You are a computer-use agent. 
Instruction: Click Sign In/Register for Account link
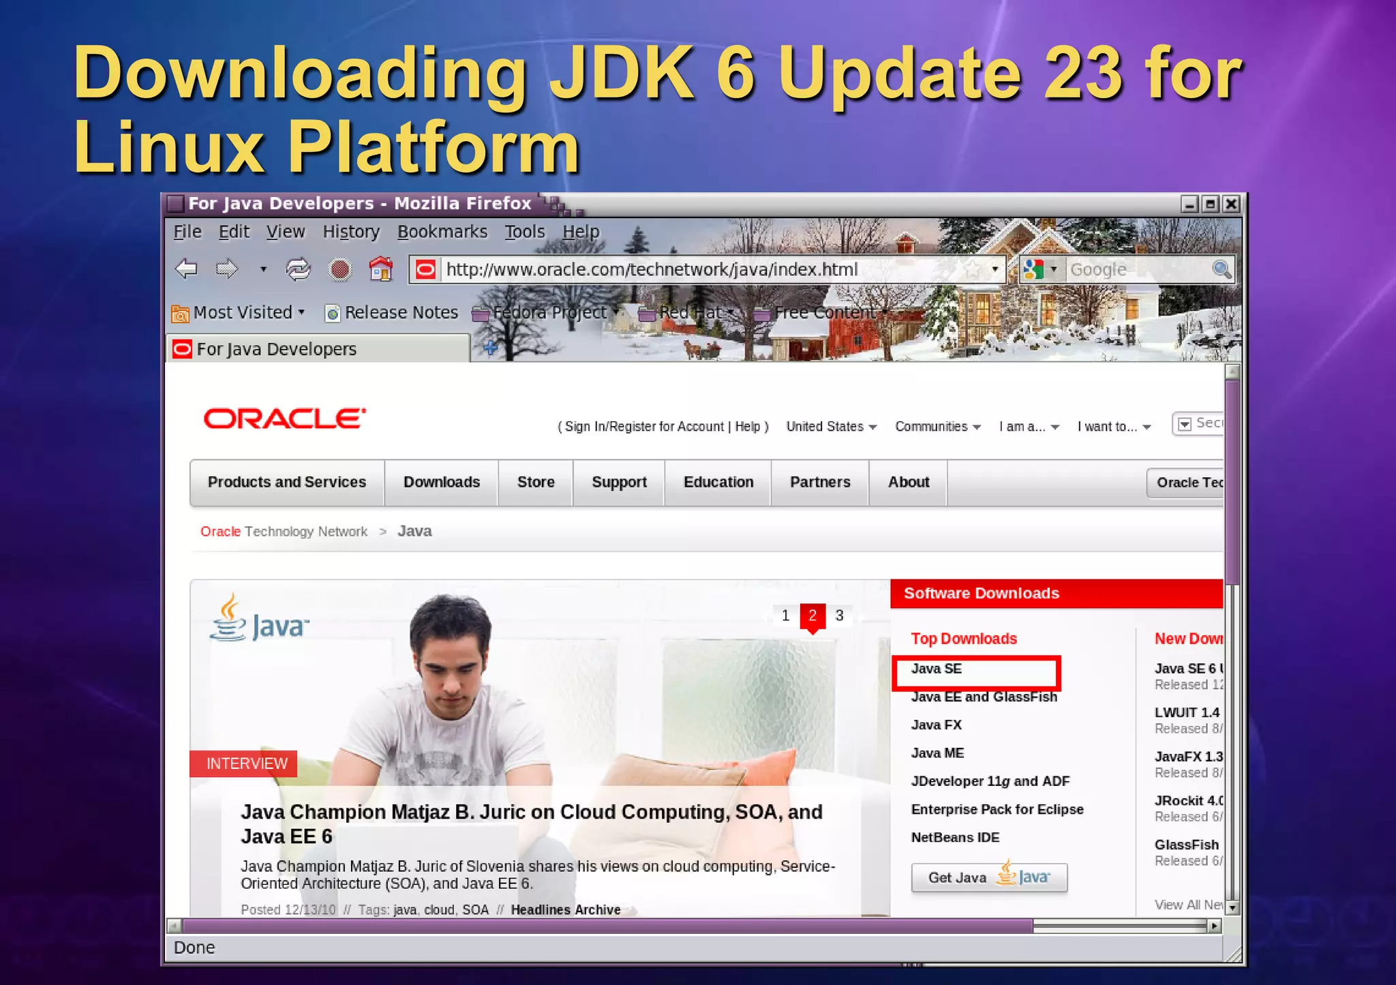pyautogui.click(x=644, y=427)
